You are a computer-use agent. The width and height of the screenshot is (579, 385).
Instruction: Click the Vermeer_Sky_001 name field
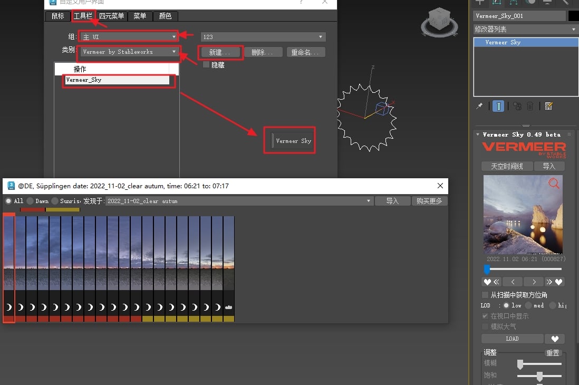(x=519, y=16)
